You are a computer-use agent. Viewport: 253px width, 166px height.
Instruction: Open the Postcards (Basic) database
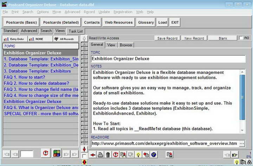click(x=21, y=22)
